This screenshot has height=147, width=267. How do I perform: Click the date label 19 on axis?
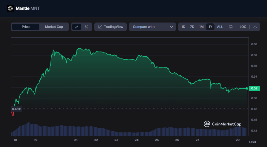tap(36, 140)
